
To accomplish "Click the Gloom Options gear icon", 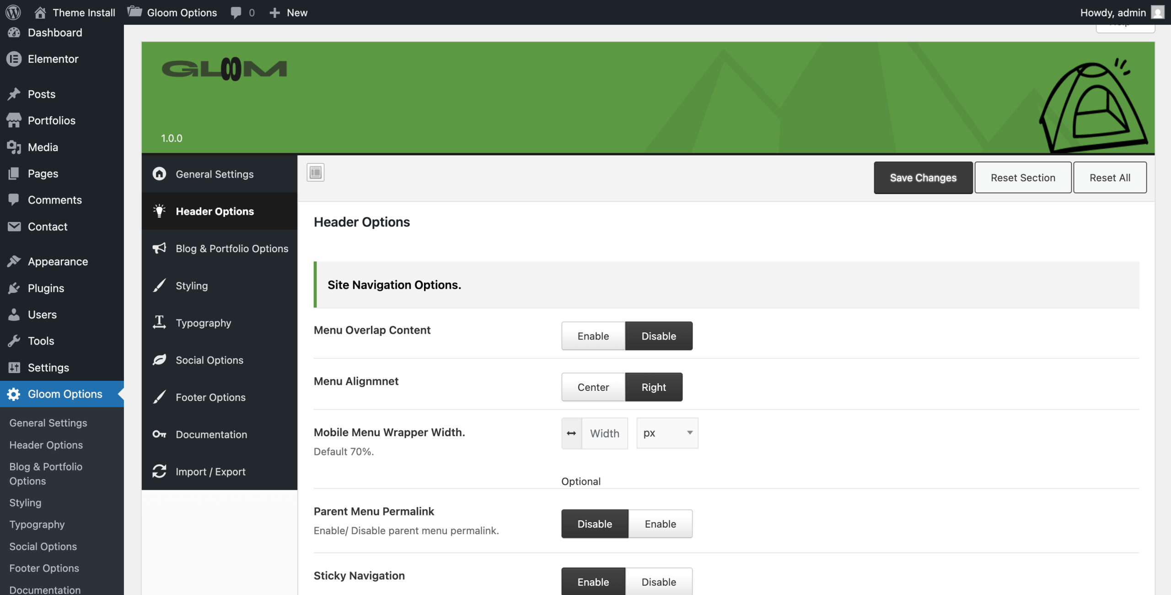I will tap(14, 394).
